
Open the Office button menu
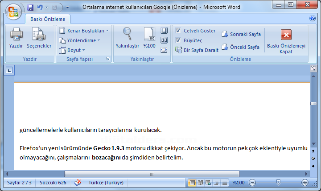13,12
